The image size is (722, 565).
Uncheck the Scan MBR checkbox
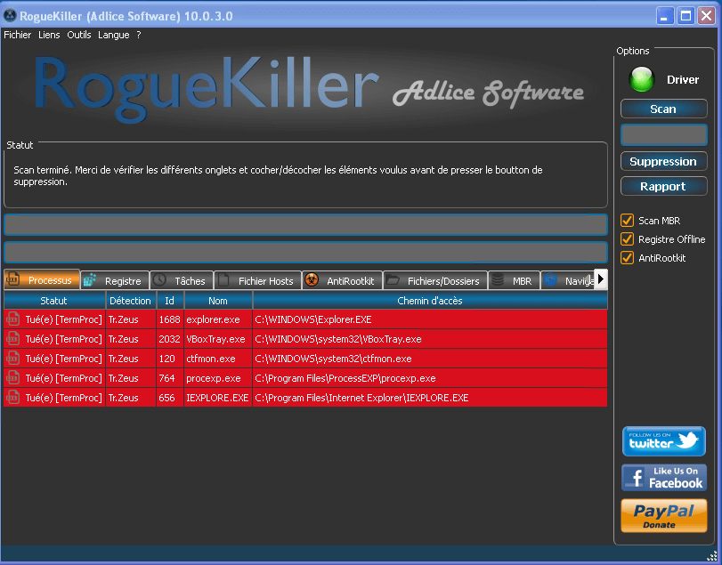(x=627, y=220)
